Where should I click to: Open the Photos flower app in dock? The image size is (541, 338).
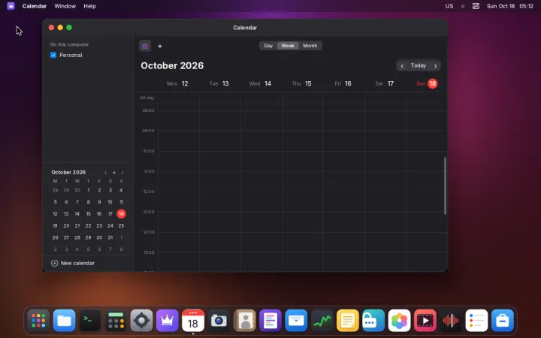(x=399, y=321)
